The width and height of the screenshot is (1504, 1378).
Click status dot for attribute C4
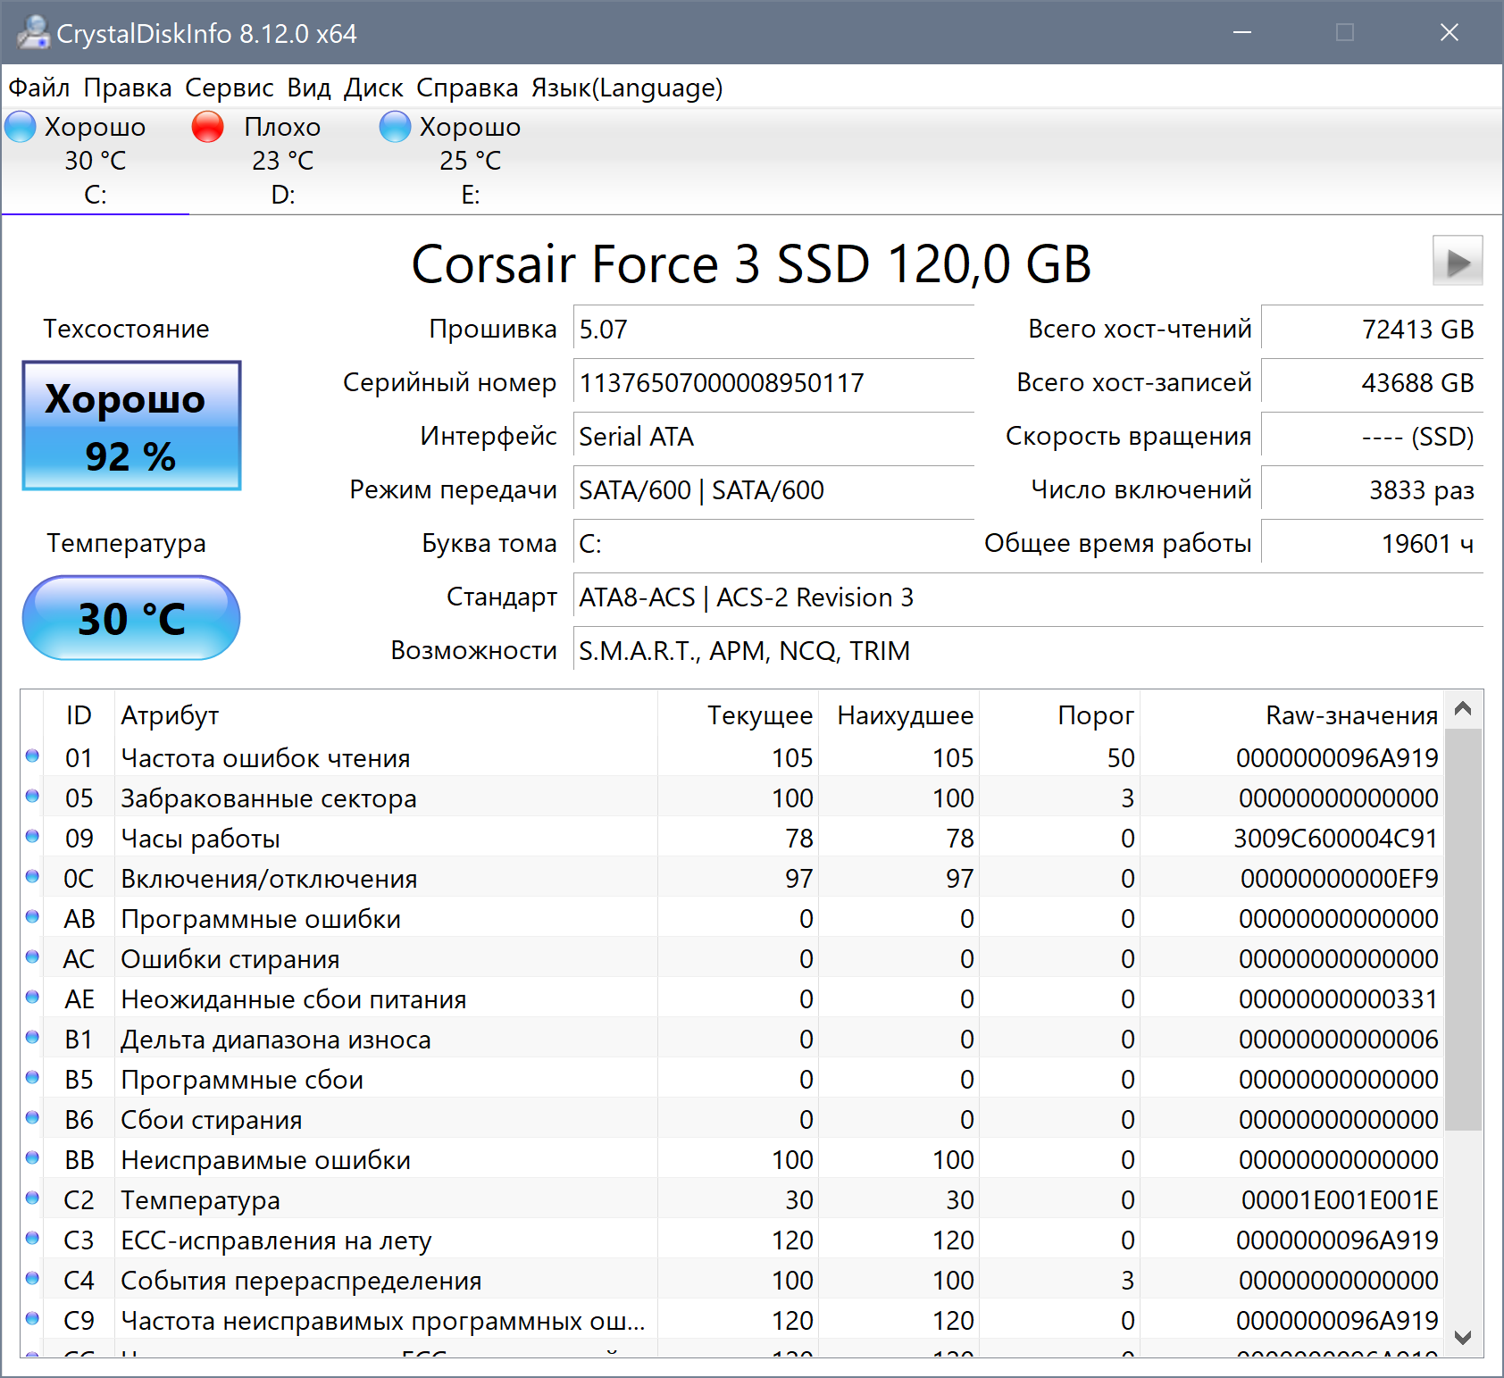point(32,1279)
